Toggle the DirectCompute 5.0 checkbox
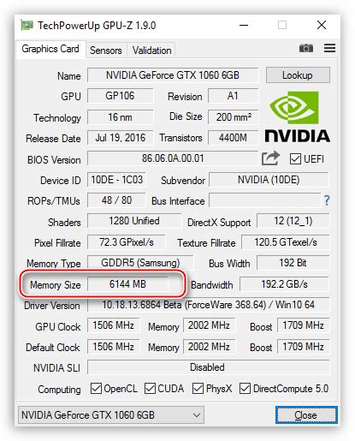 (245, 389)
